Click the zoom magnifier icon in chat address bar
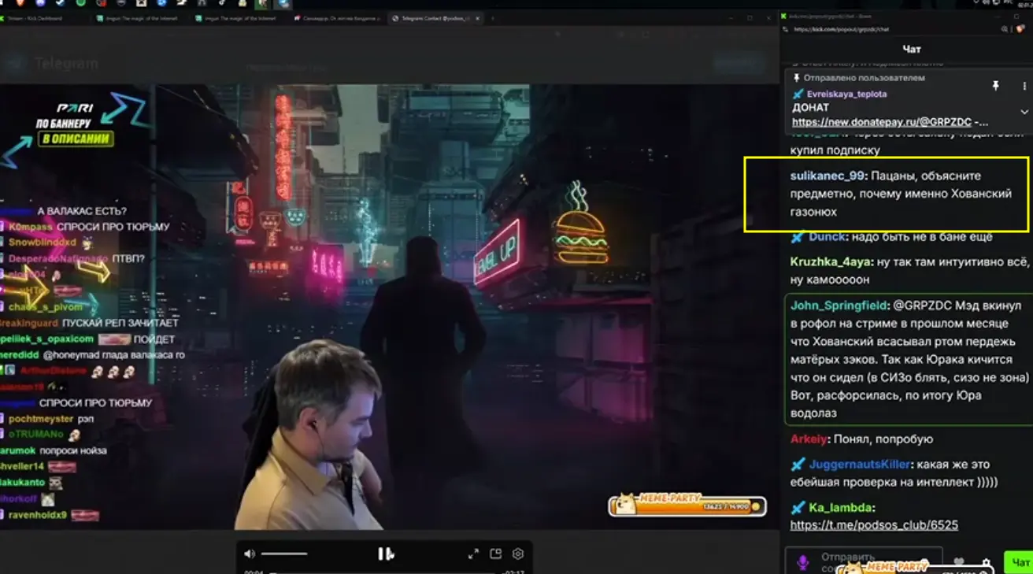Image resolution: width=1033 pixels, height=574 pixels. click(x=1005, y=29)
